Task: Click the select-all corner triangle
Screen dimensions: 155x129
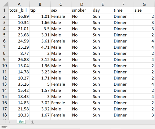Action: [x=6, y=4]
